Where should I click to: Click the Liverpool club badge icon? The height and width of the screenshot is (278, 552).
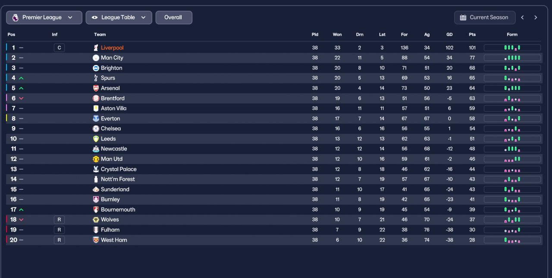coord(96,48)
